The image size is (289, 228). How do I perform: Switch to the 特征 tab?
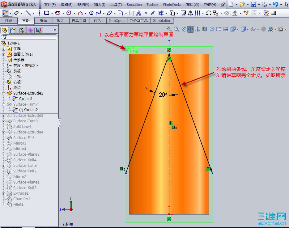(x=9, y=21)
